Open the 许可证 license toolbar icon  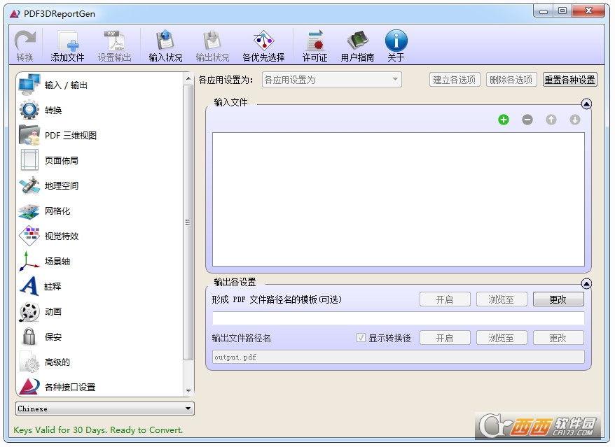pyautogui.click(x=315, y=41)
